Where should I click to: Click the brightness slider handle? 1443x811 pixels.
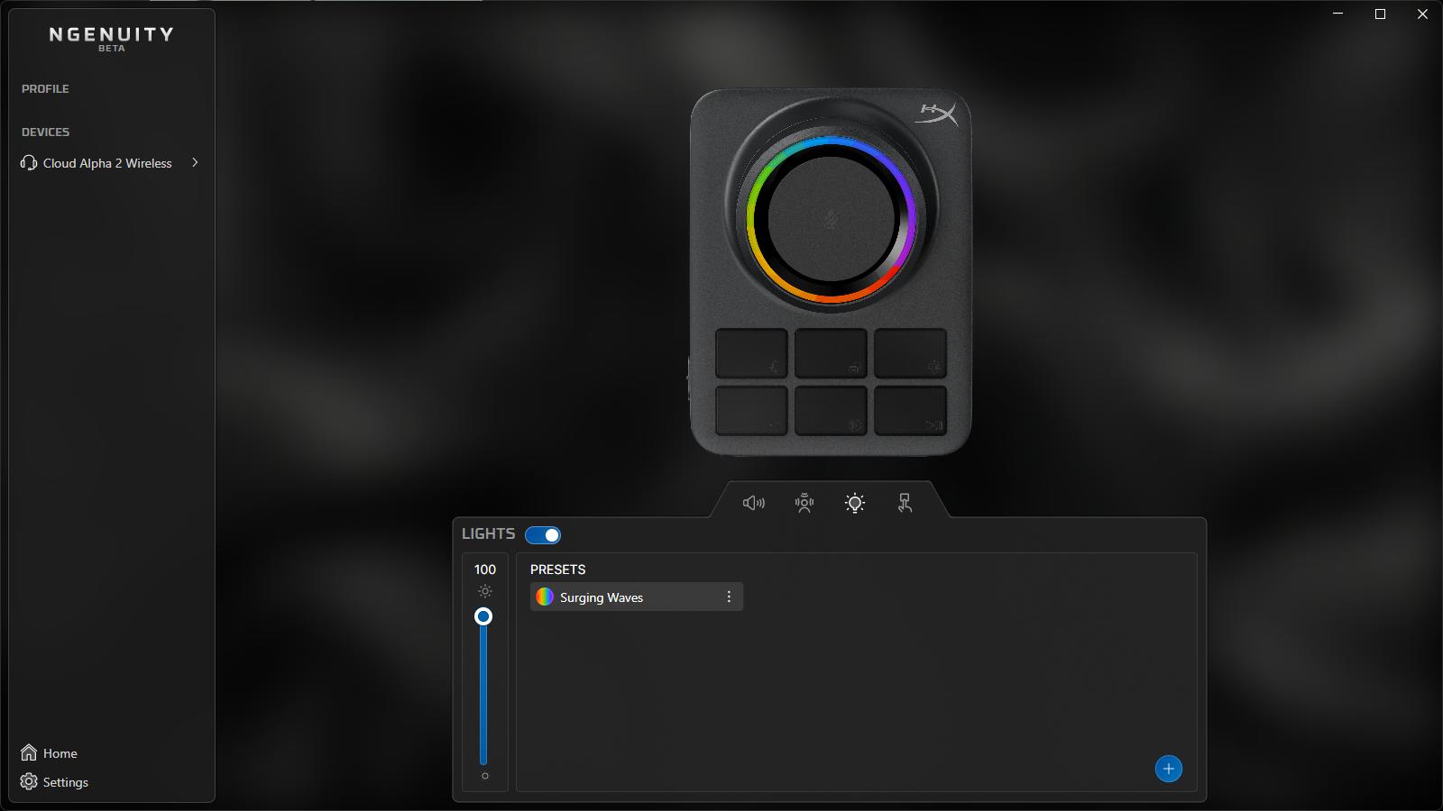coord(483,616)
